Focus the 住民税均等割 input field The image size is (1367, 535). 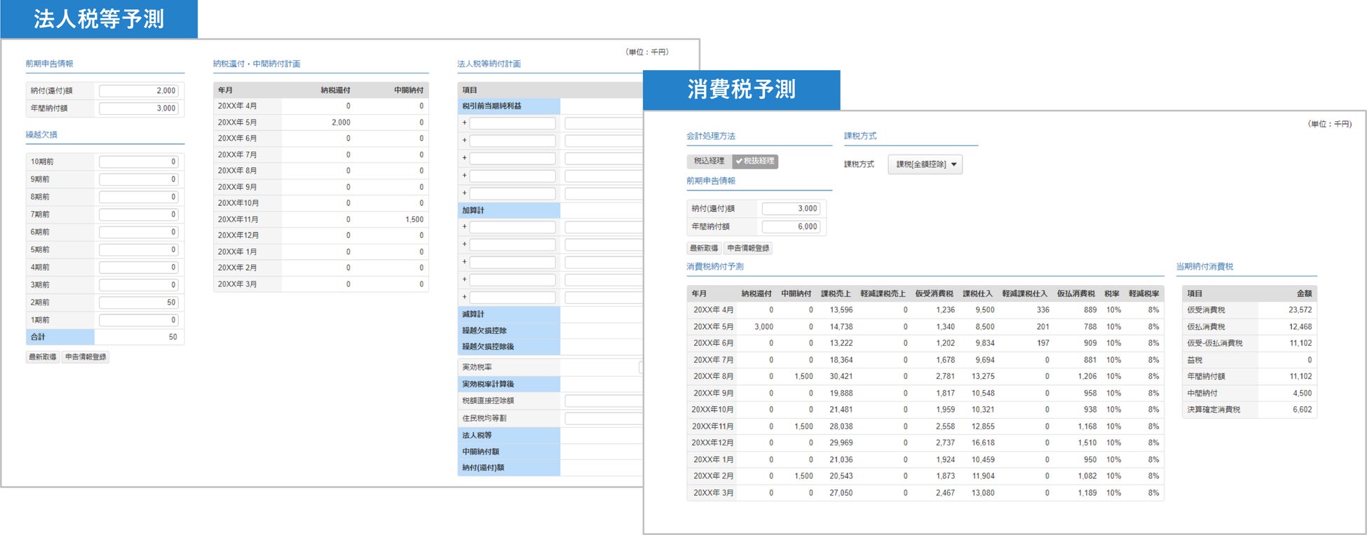tap(604, 419)
